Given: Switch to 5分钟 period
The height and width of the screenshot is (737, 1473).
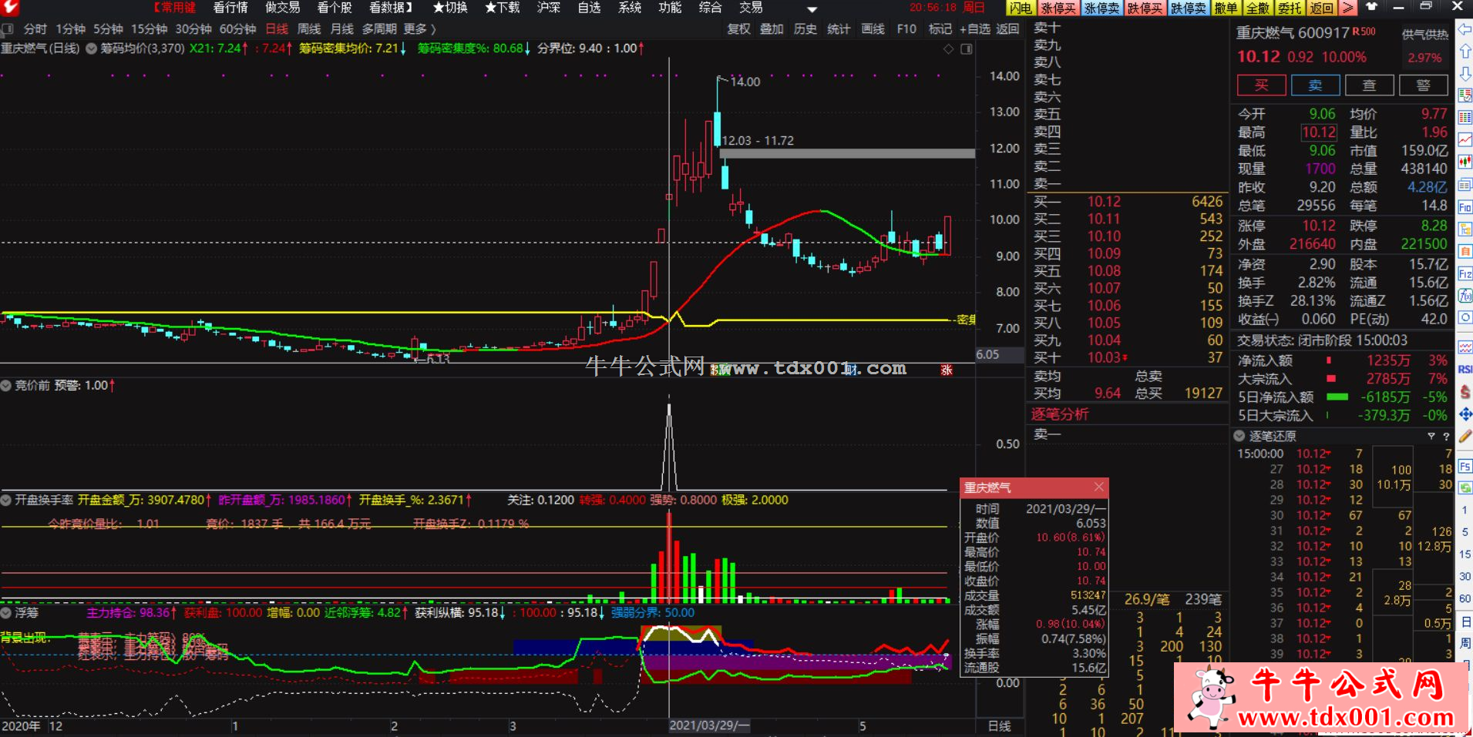Looking at the screenshot, I should pyautogui.click(x=108, y=29).
